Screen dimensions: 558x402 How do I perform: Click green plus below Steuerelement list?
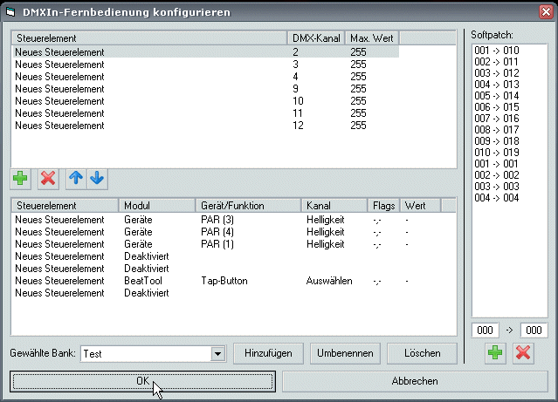pyautogui.click(x=21, y=178)
